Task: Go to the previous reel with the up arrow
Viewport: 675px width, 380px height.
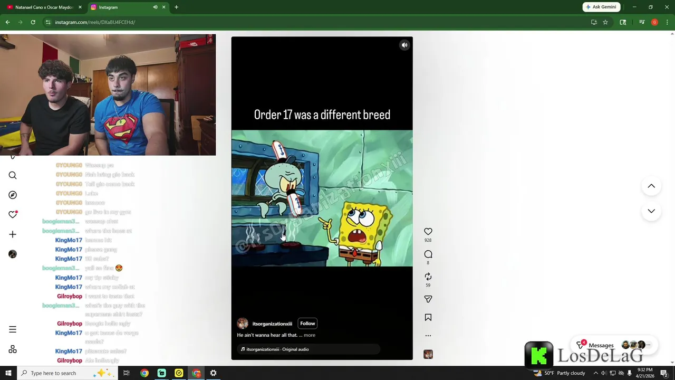Action: (x=651, y=186)
